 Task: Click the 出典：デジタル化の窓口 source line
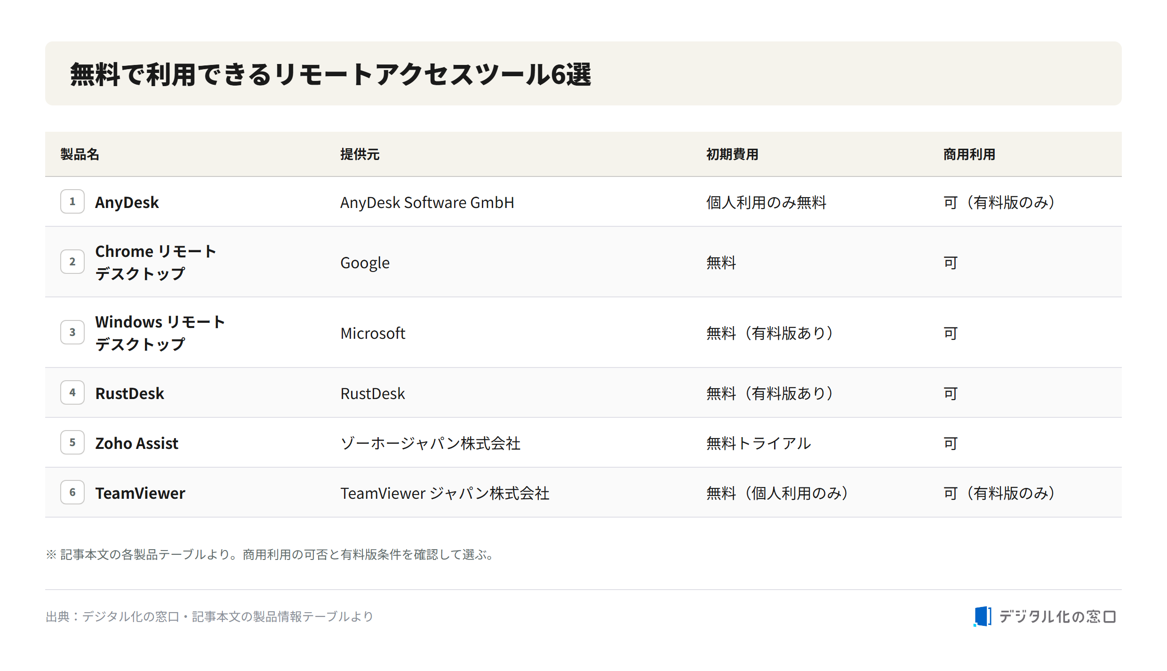pyautogui.click(x=209, y=616)
